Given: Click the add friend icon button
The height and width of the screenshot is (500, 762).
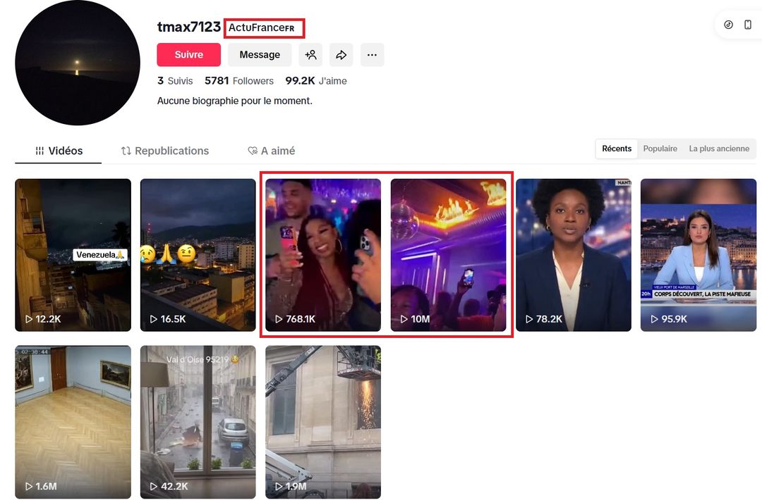Looking at the screenshot, I should [310, 55].
